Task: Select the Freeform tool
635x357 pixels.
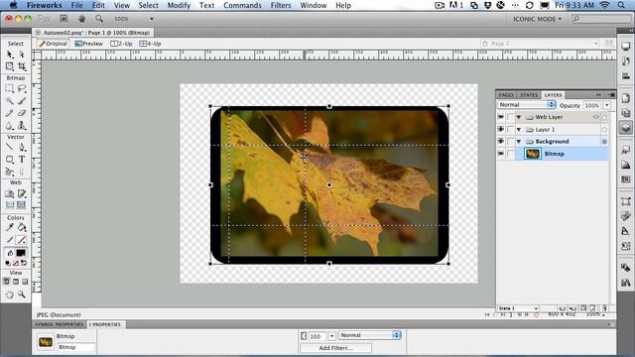Action: coord(10,172)
